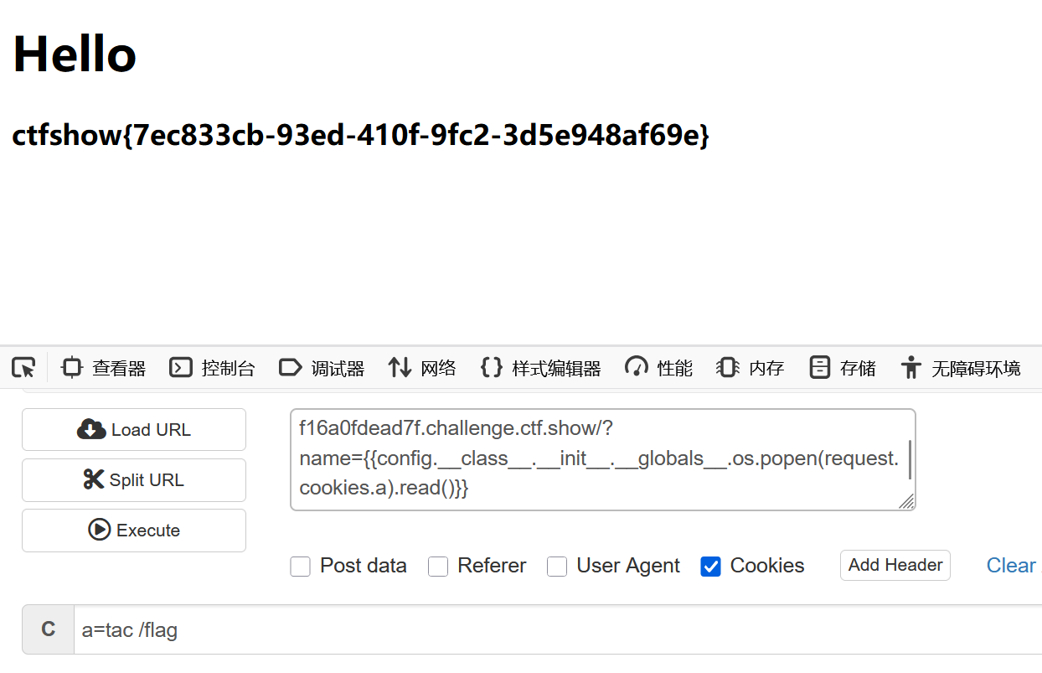Screen dimensions: 1042x673
Task: Activate the element picker icon
Action: coord(23,367)
